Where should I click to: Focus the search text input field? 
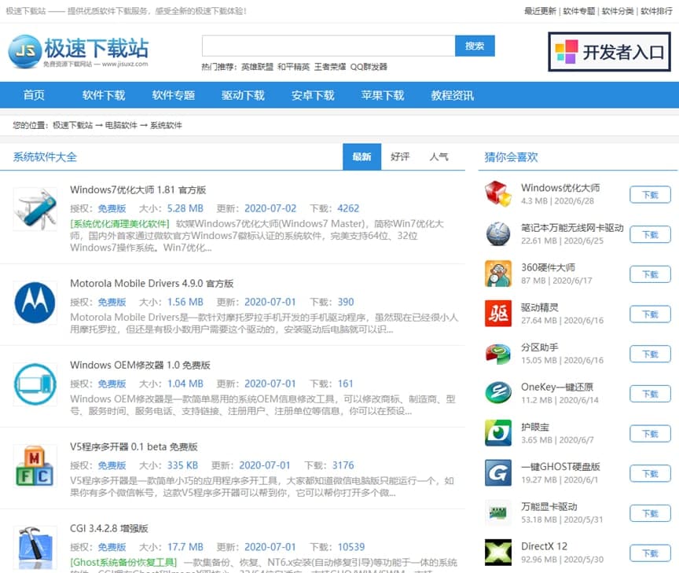coord(328,46)
